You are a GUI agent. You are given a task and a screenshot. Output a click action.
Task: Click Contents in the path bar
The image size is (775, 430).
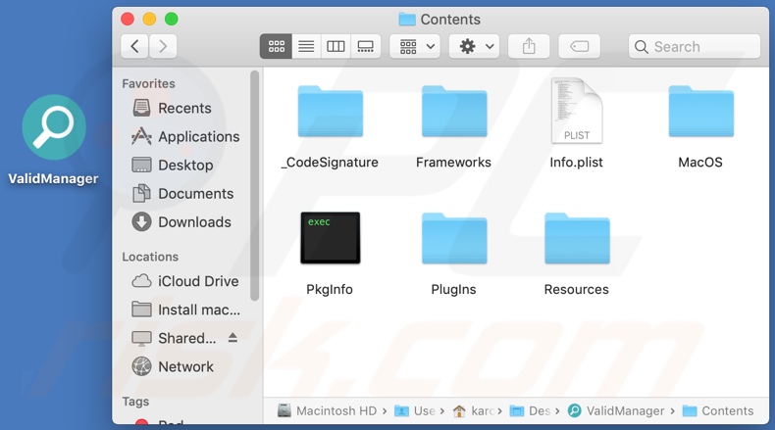tap(718, 410)
